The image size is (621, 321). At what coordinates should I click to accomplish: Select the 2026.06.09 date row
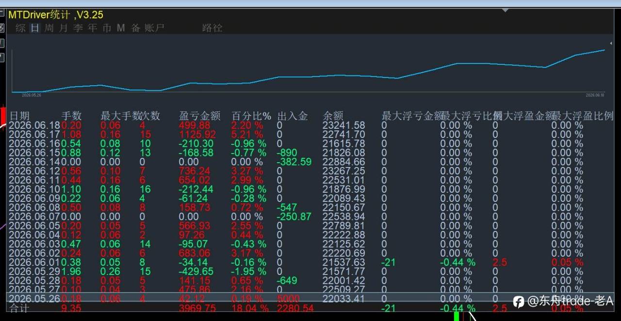coord(34,199)
